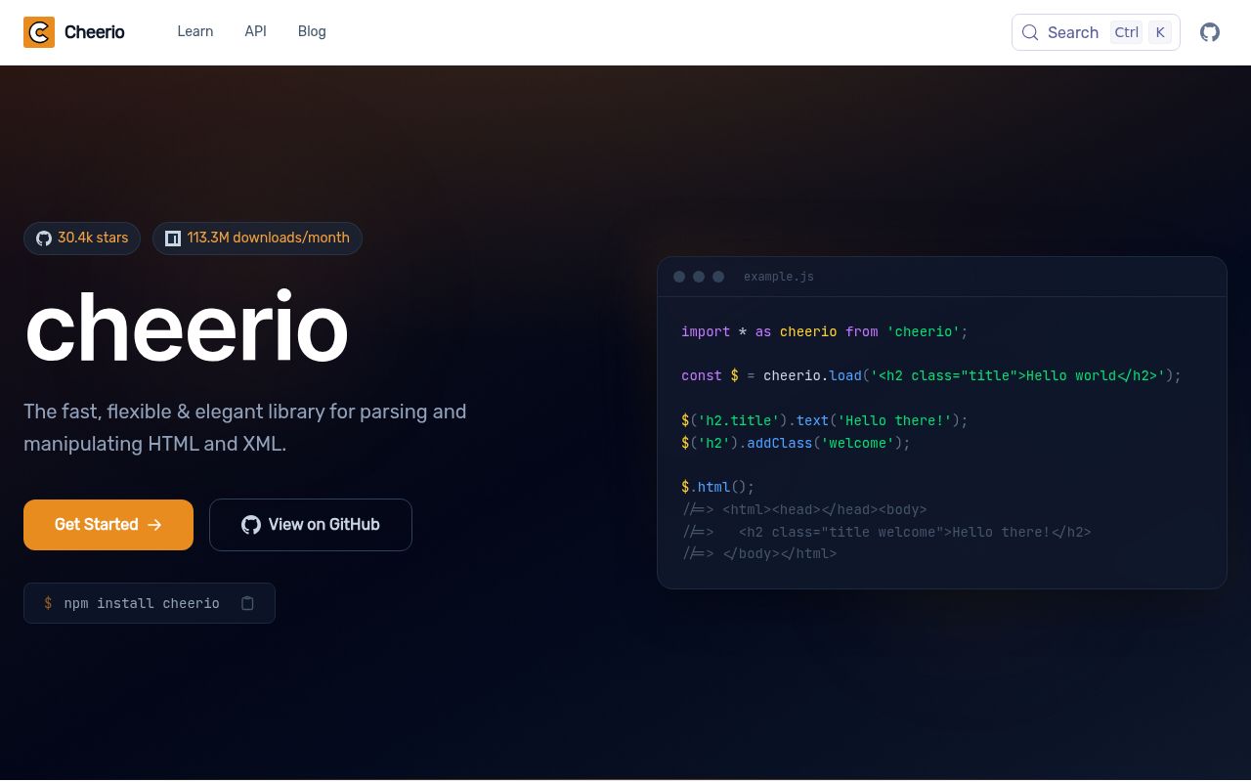1251x782 pixels.
Task: Click the arrow icon in Get Started
Action: click(x=154, y=525)
